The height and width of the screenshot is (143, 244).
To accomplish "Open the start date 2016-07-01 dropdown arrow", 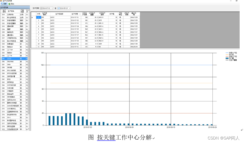I will (52, 8).
